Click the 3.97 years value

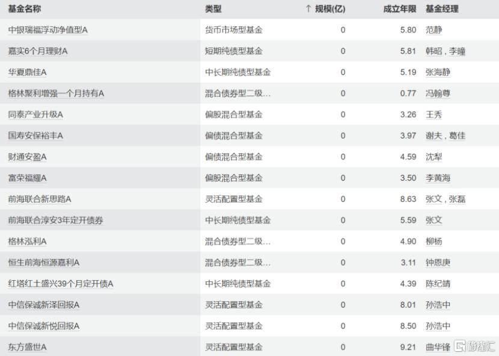click(408, 136)
